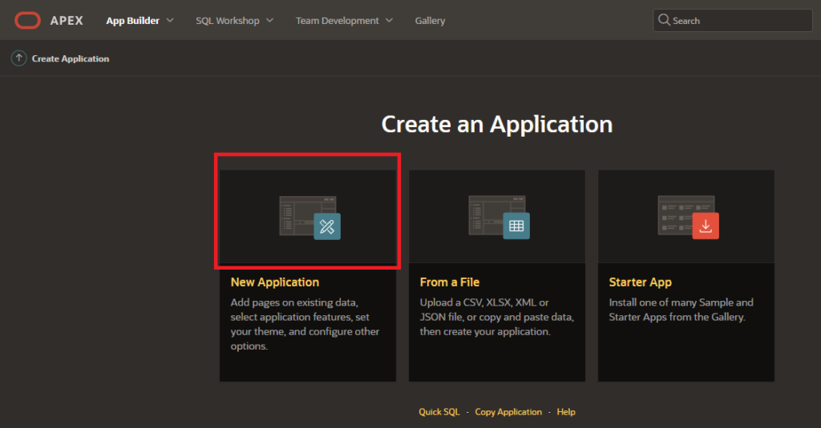Open the Copy Application link
Screen dimensions: 821x428
pyautogui.click(x=508, y=412)
